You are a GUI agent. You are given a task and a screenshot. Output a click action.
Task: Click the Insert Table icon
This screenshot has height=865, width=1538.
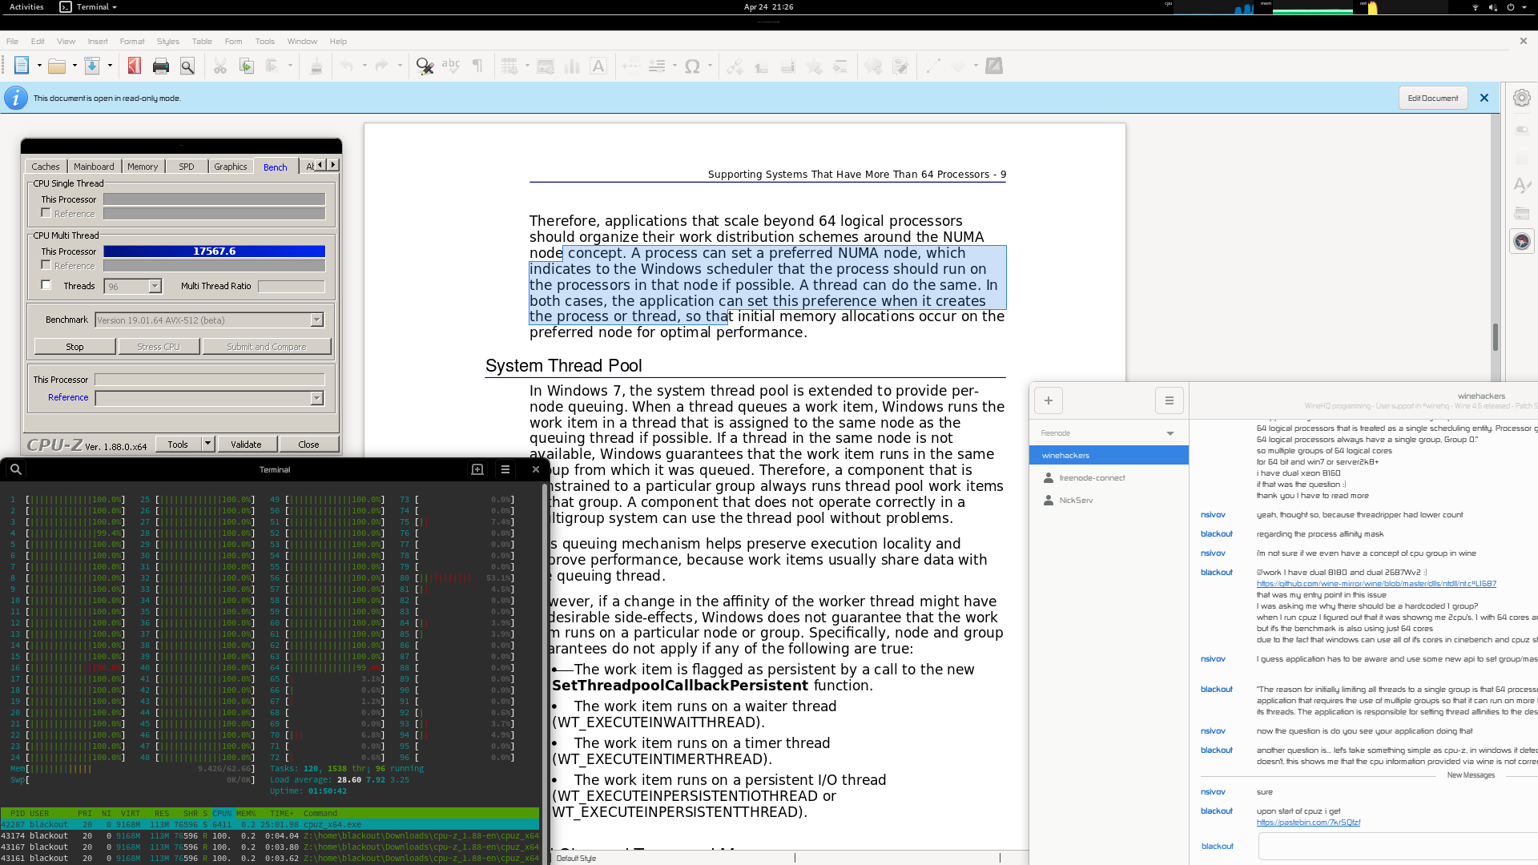pos(509,66)
